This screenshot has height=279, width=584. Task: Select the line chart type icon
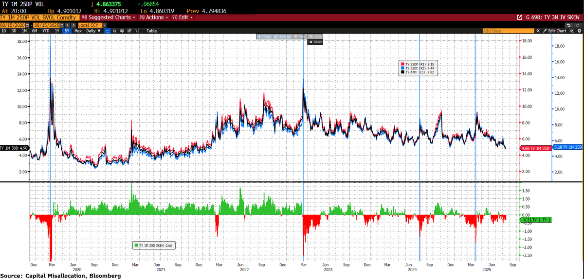click(x=108, y=31)
